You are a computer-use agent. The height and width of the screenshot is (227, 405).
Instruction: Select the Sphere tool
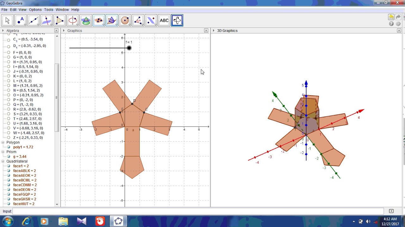coord(125,20)
